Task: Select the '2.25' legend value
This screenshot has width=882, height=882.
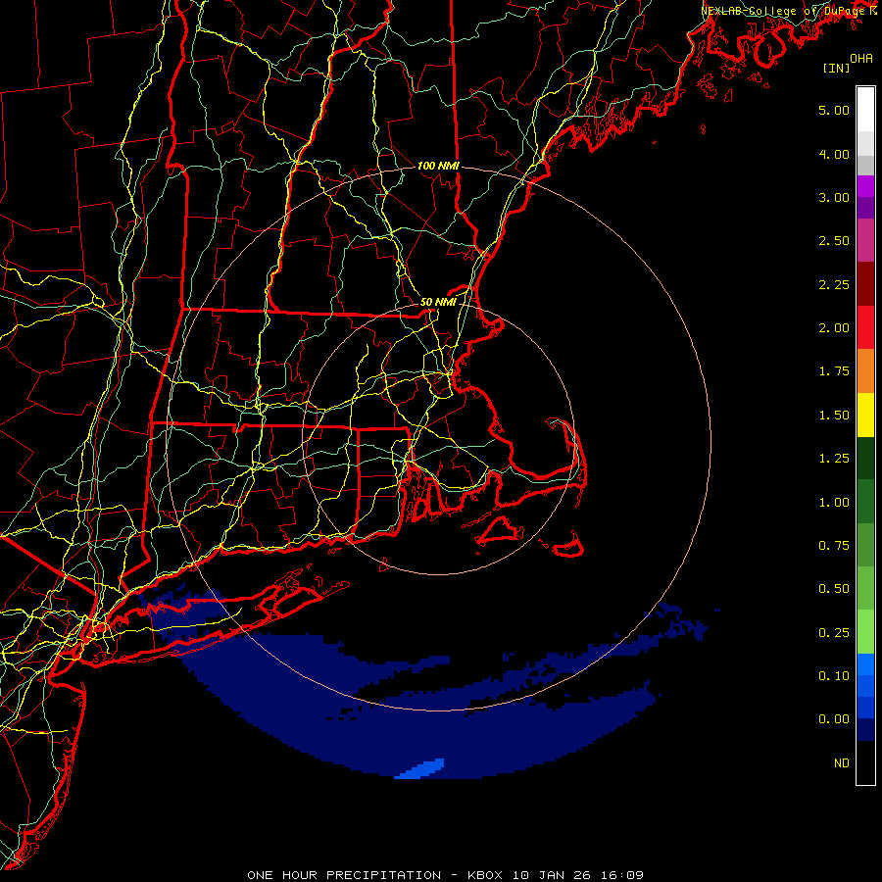Action: tap(834, 284)
